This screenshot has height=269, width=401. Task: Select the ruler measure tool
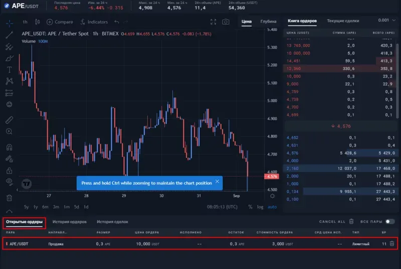pyautogui.click(x=9, y=120)
